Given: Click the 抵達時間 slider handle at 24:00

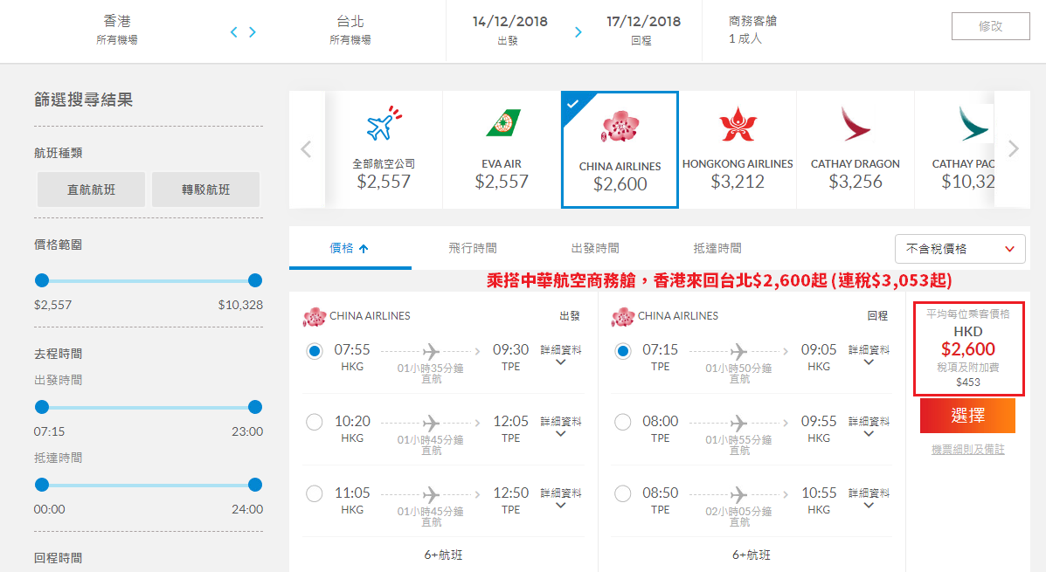Looking at the screenshot, I should 255,486.
